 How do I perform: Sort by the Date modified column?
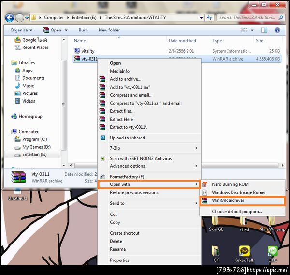point(182,41)
